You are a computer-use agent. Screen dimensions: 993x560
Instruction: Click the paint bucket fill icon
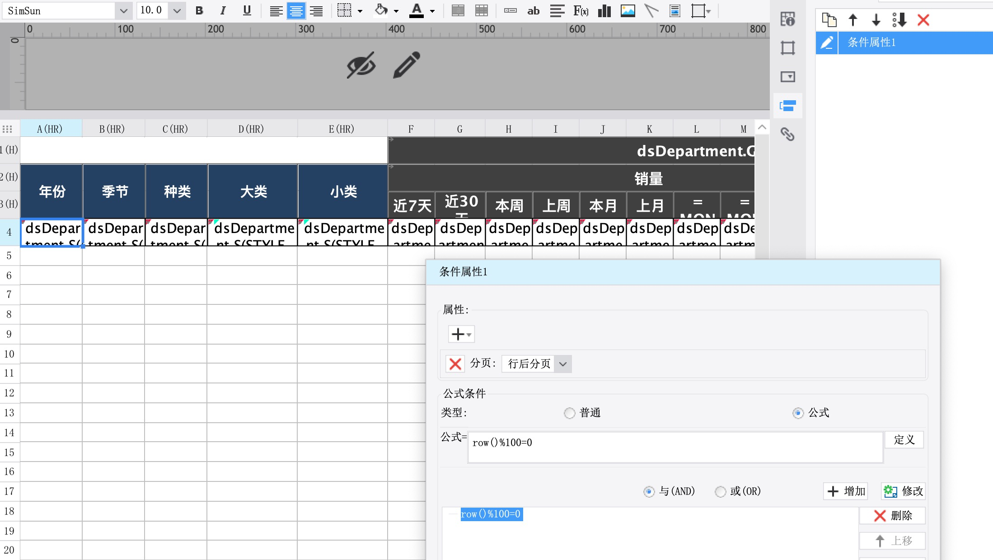[381, 10]
